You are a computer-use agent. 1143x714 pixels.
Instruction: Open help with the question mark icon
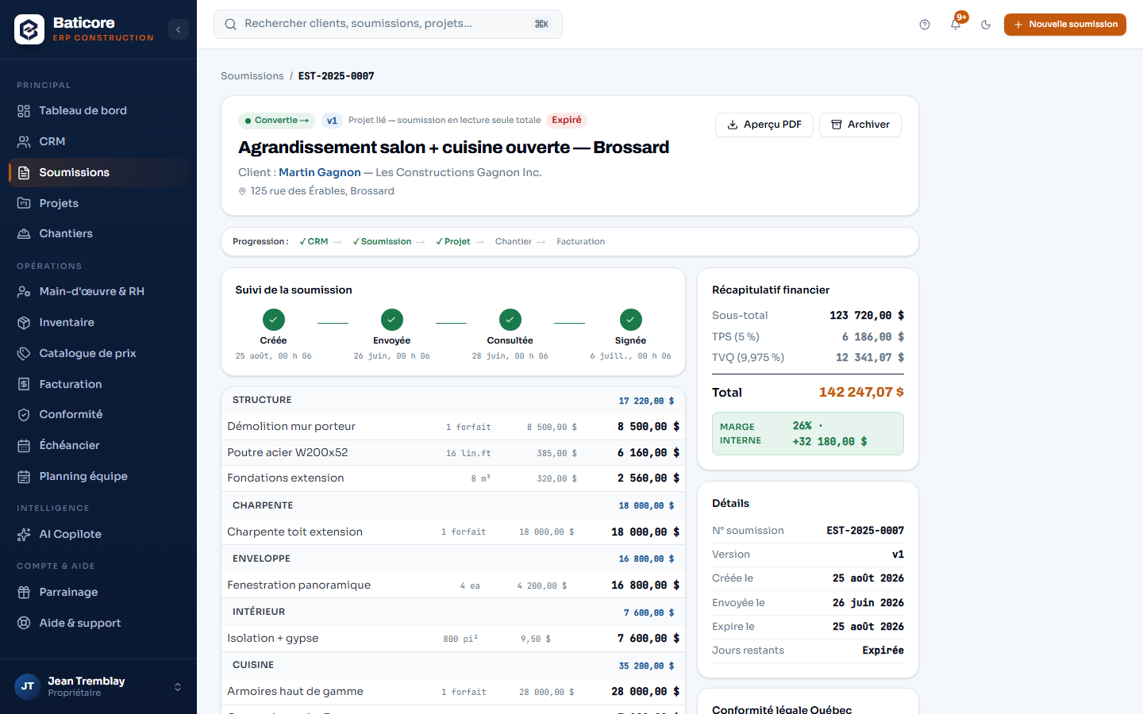point(925,25)
